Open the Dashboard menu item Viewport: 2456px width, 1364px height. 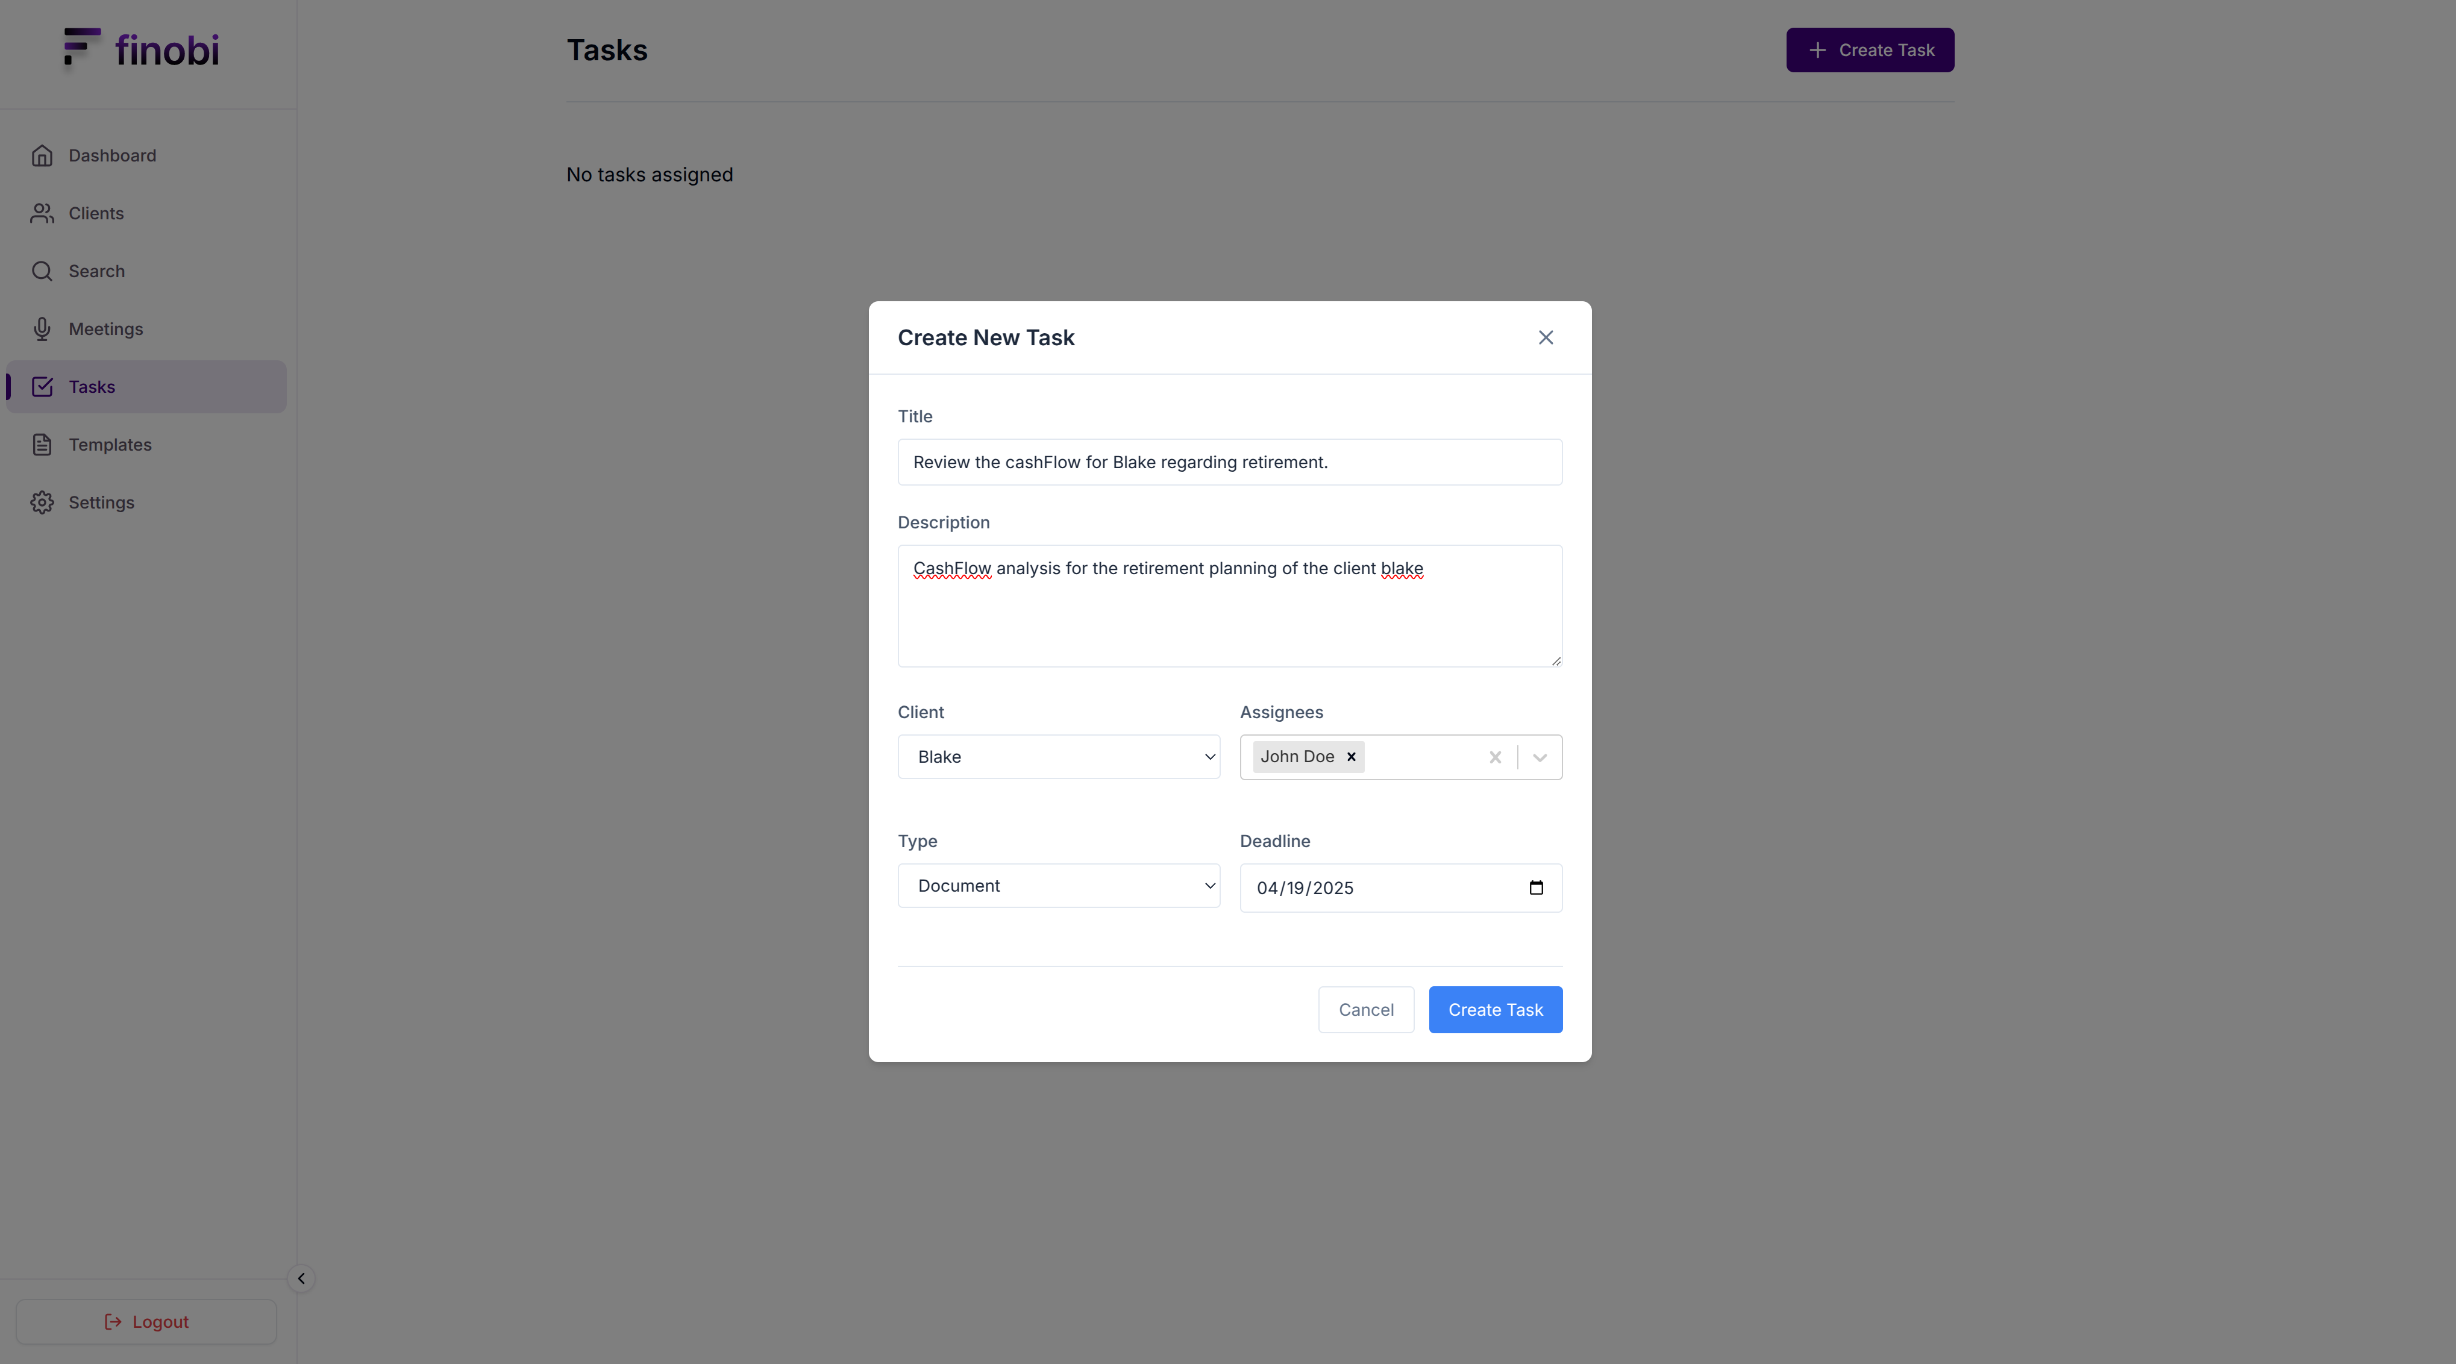(x=146, y=155)
